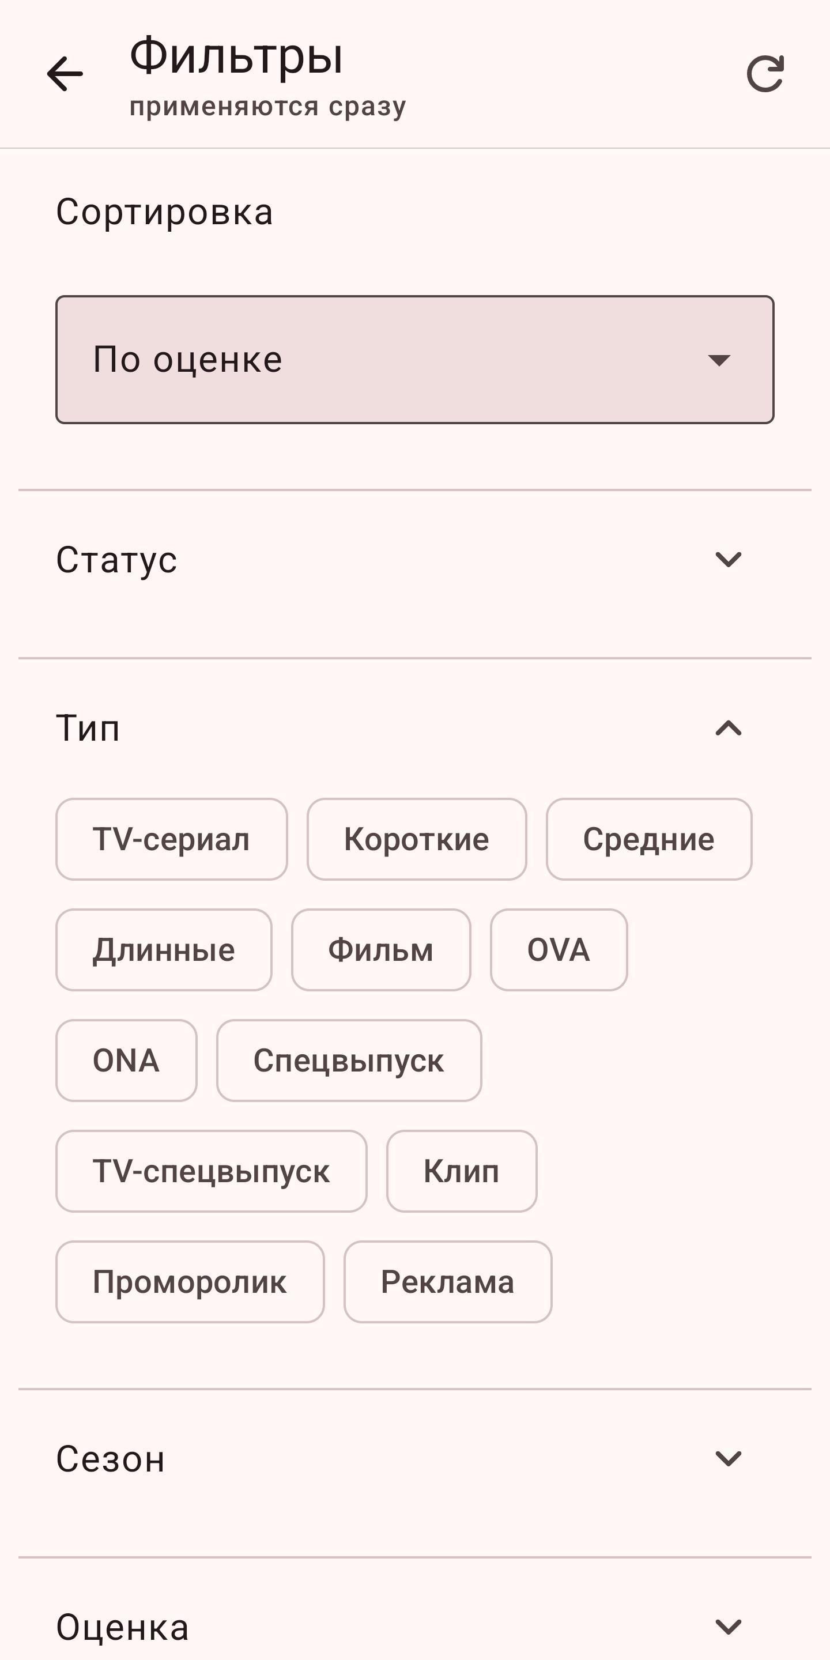Select the Проморолик filter chip
830x1660 pixels.
click(x=190, y=1282)
